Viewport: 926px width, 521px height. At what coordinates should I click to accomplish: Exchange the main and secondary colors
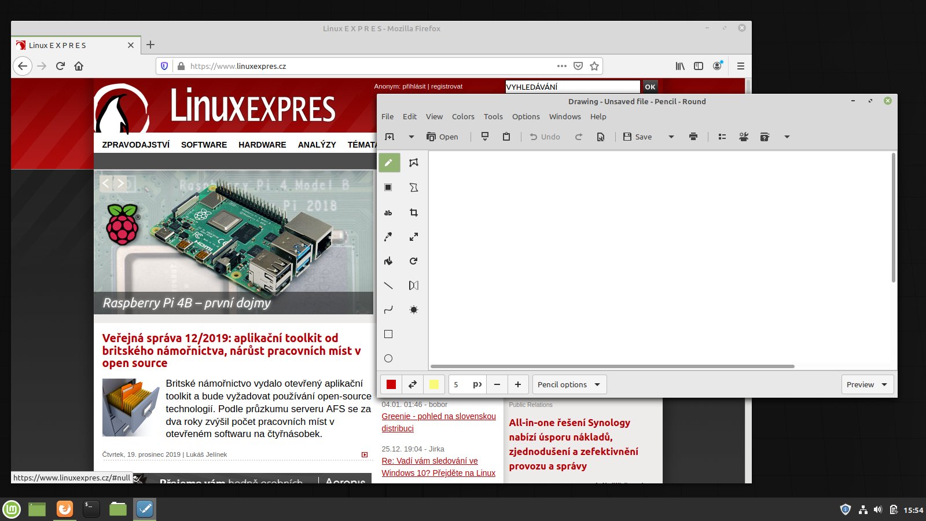413,384
